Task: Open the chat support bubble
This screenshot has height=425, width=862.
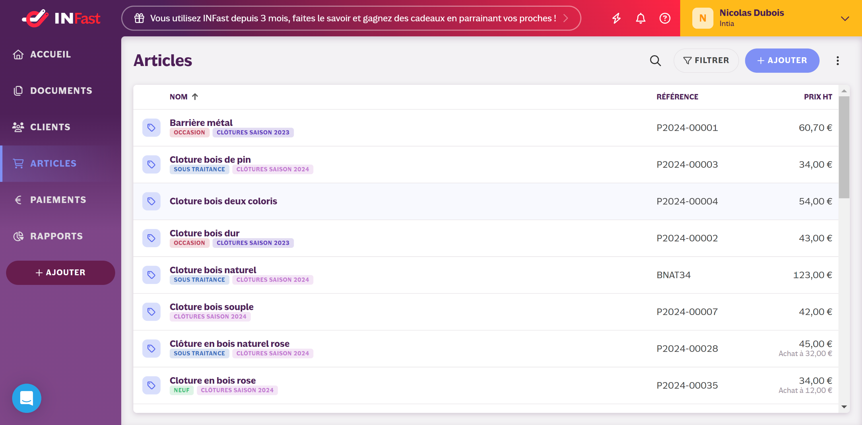Action: click(x=27, y=398)
